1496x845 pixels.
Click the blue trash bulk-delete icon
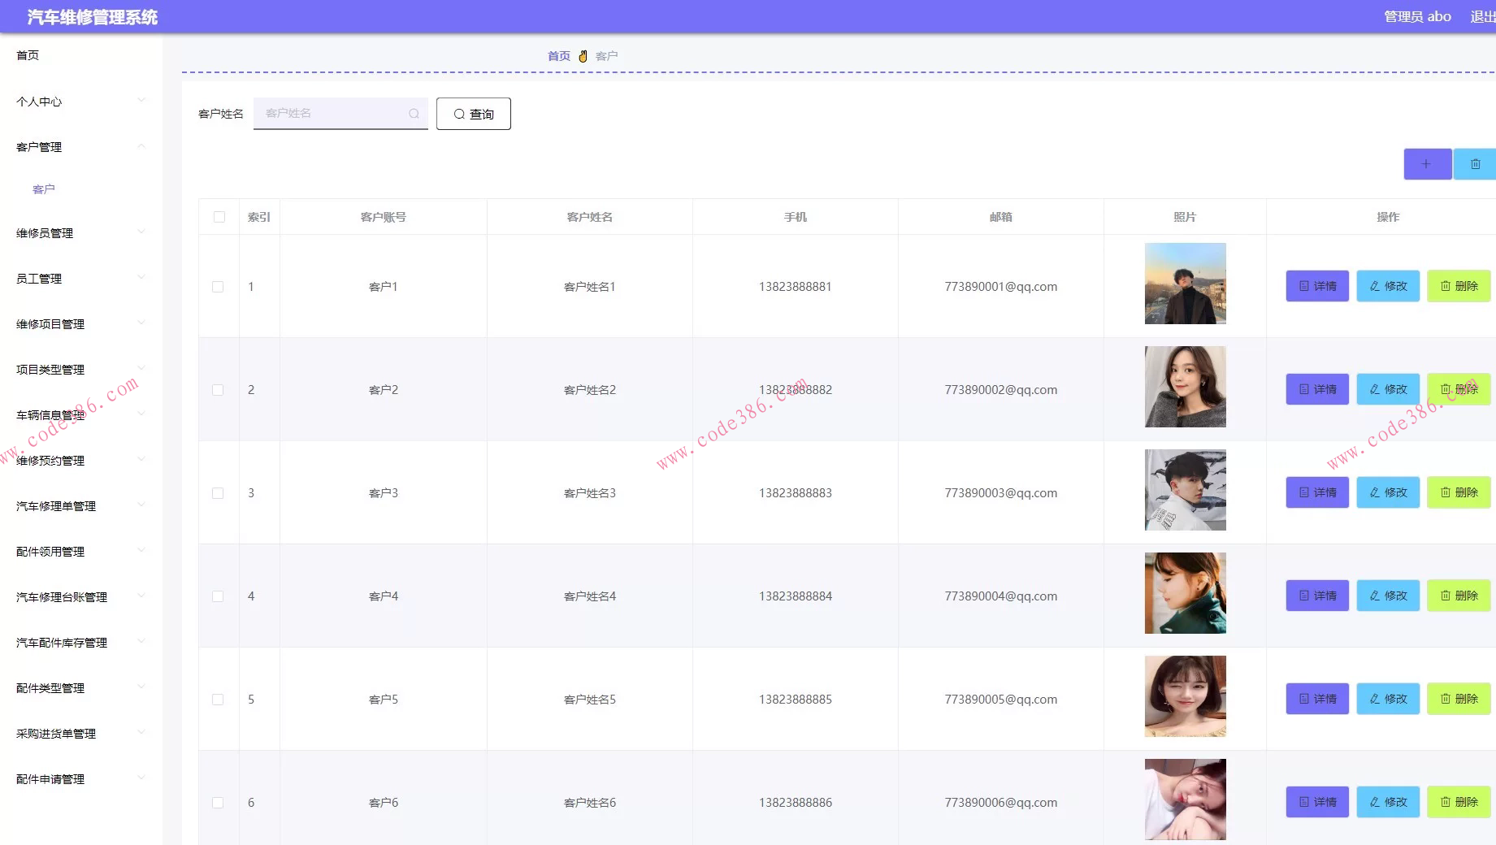(x=1475, y=164)
